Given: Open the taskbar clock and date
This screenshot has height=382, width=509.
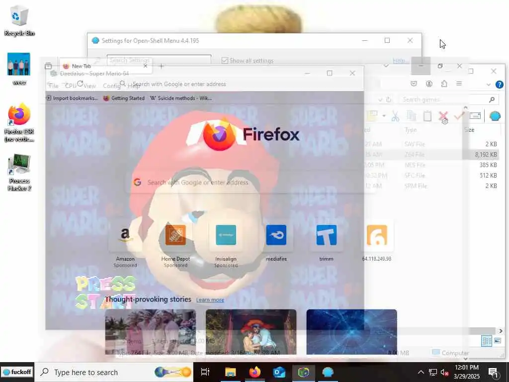Looking at the screenshot, I should 467,372.
